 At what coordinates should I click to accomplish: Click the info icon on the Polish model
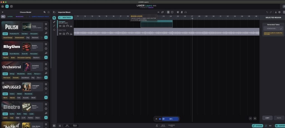pyautogui.click(x=46, y=29)
